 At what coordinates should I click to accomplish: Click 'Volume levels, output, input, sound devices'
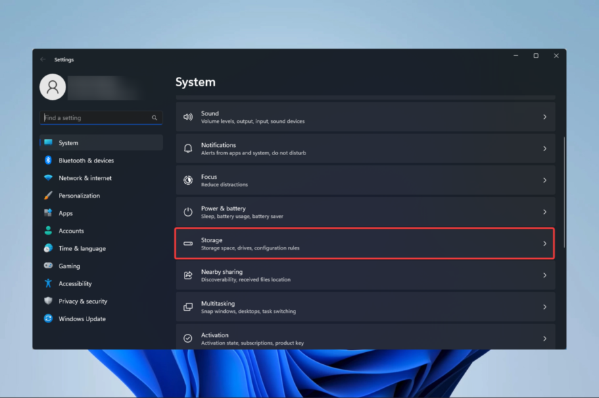pyautogui.click(x=253, y=121)
